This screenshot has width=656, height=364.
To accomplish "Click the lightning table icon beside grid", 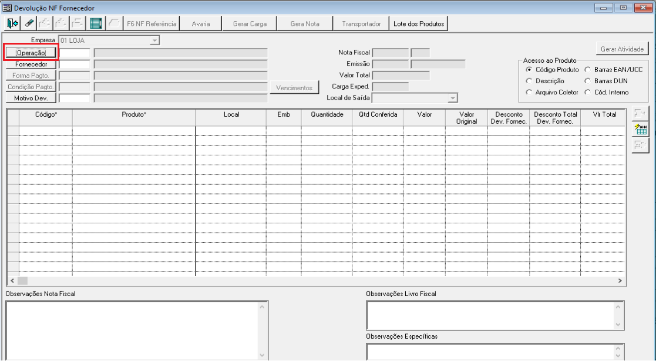I will click(640, 129).
